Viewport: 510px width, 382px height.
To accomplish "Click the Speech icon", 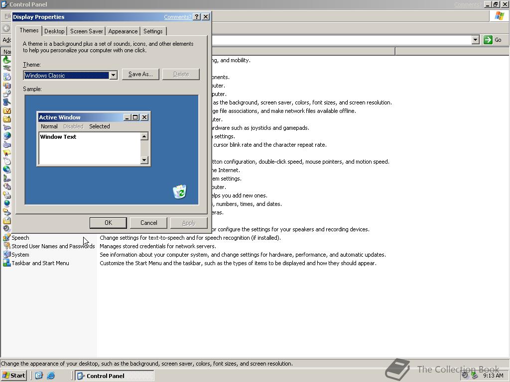I will coord(6,237).
